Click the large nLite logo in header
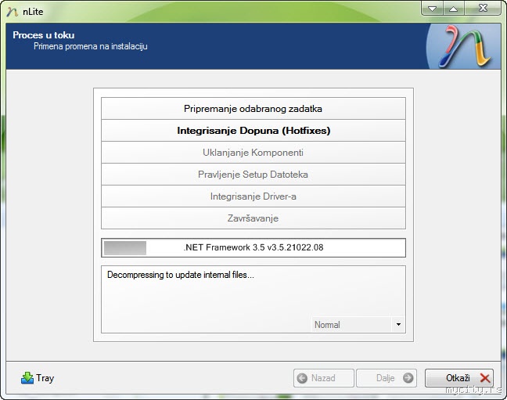The image size is (507, 400). (465, 46)
